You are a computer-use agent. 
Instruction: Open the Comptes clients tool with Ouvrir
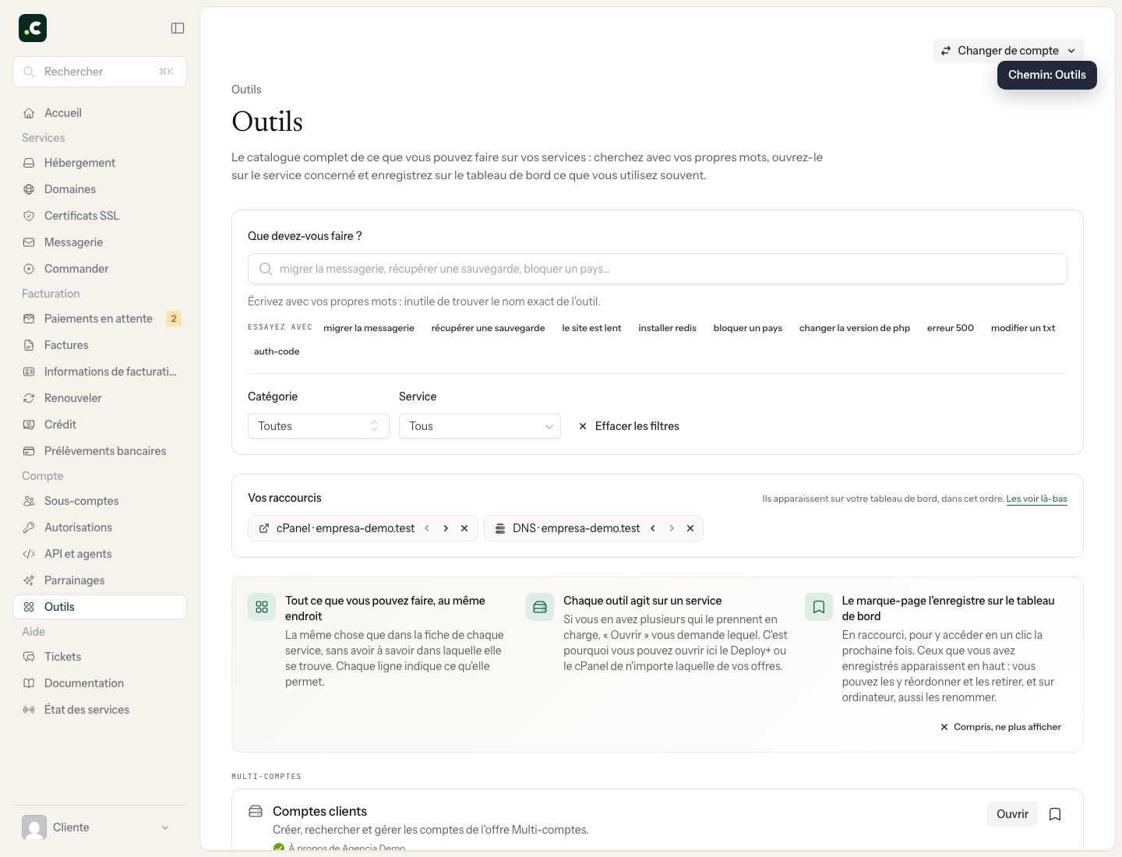click(x=1012, y=814)
